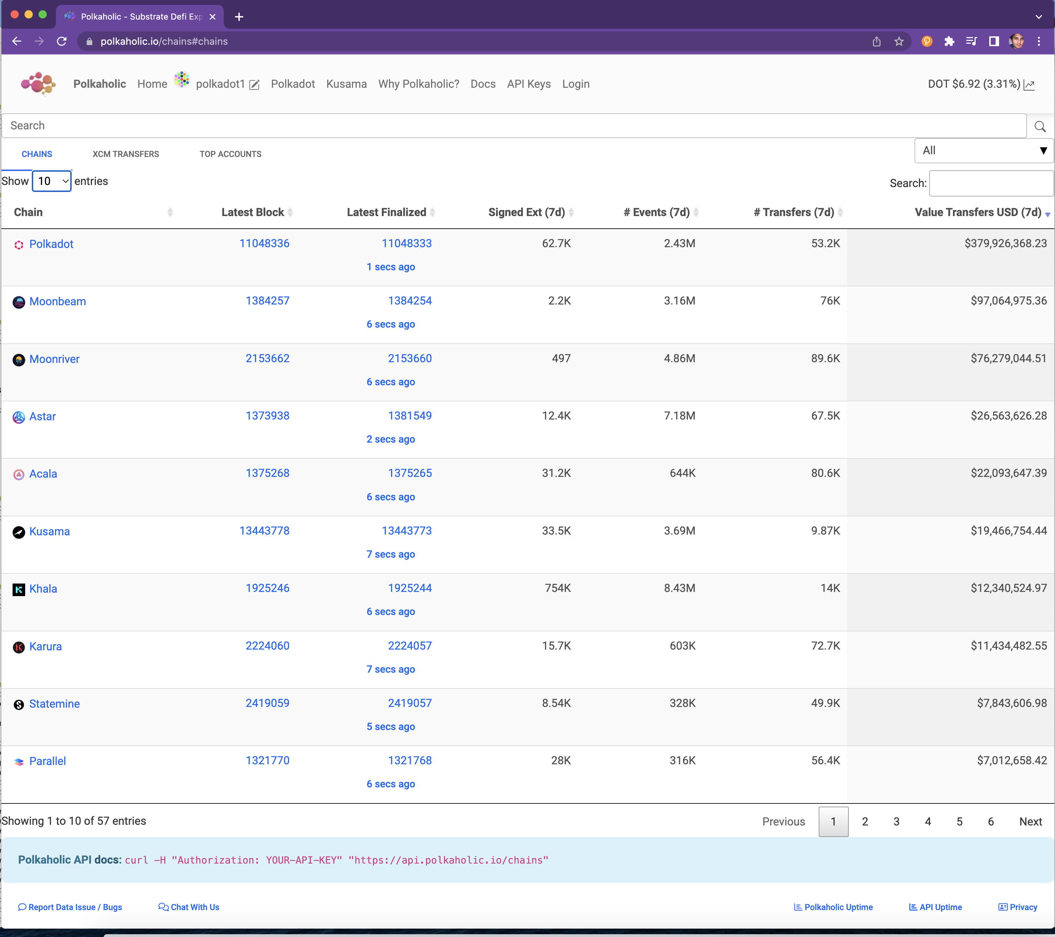Screen dimensions: 1055x937
Task: Switch to the TOP ACCOUNTS tab
Action: (230, 154)
